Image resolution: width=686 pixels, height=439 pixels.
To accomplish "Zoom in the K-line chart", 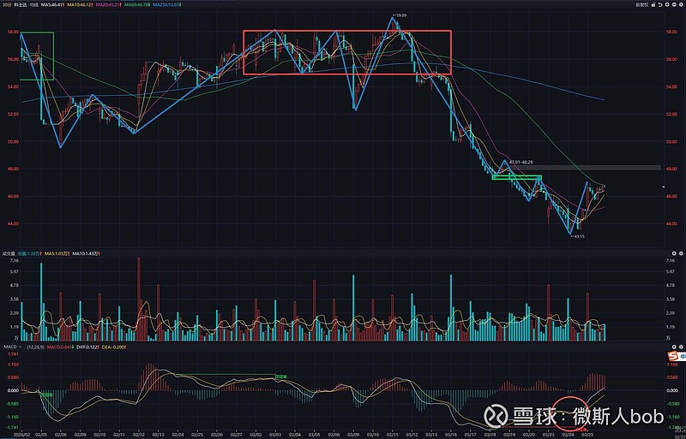I will (x=667, y=5).
